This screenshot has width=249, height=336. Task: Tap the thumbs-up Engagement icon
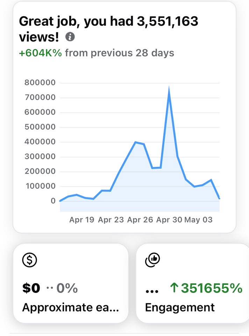pos(152,259)
